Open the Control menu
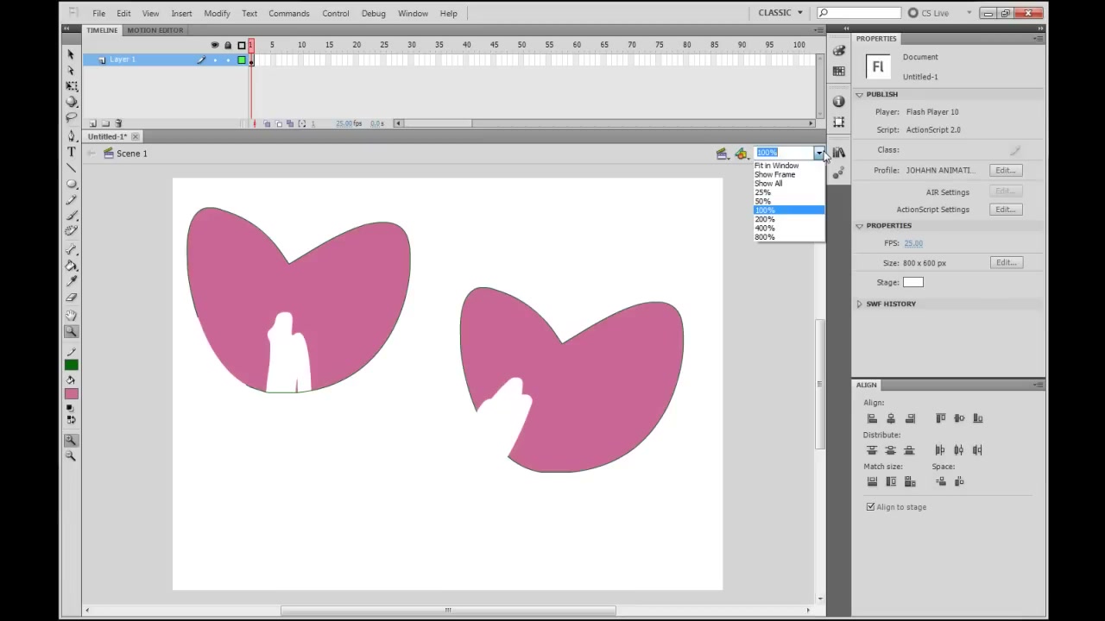 (x=335, y=13)
